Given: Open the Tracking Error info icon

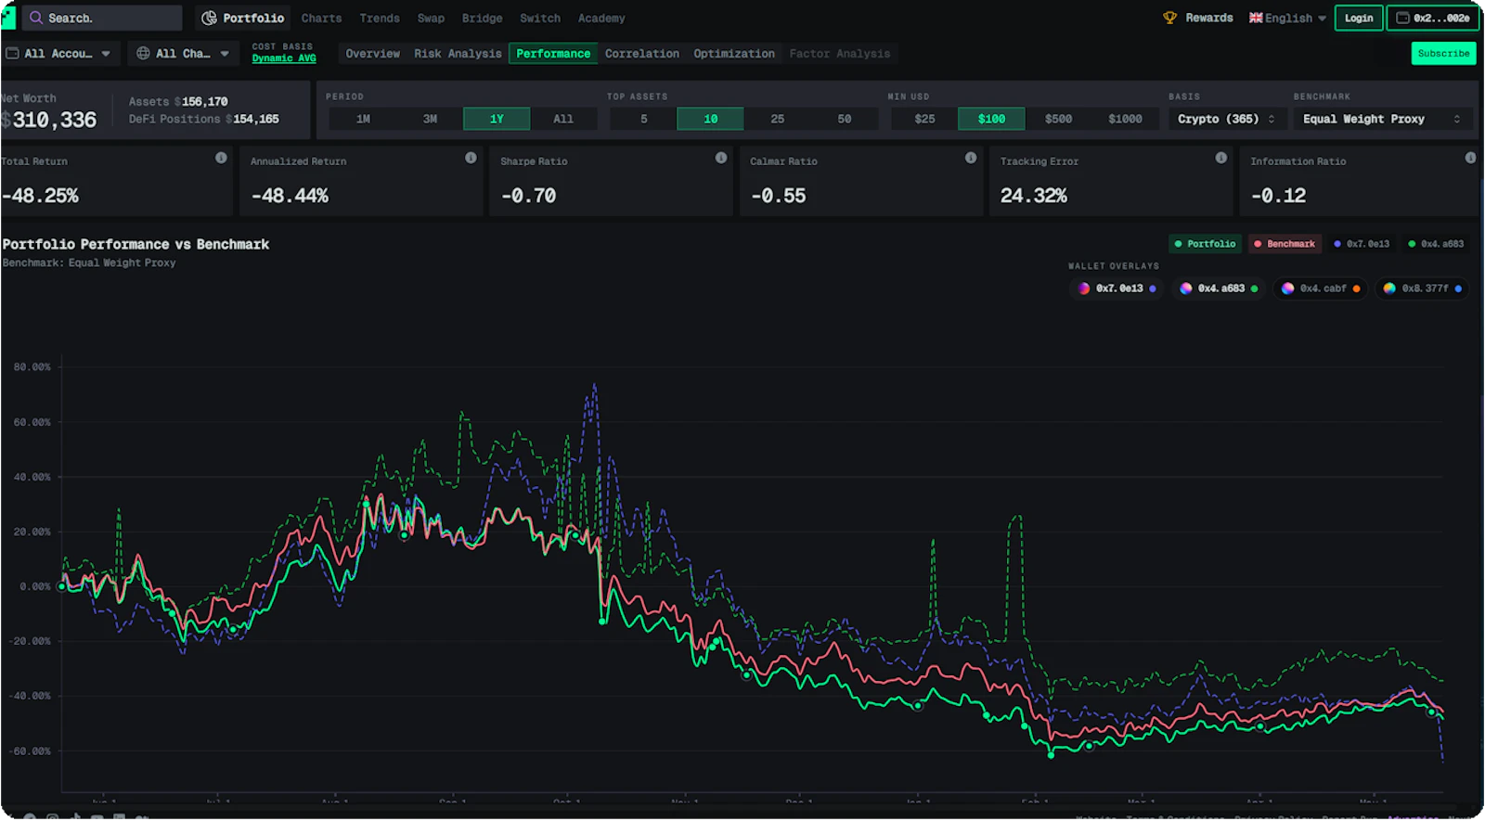Looking at the screenshot, I should click(x=1221, y=158).
